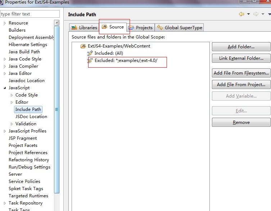Click Add File From Project... button
This screenshot has width=271, height=211.
tap(241, 85)
